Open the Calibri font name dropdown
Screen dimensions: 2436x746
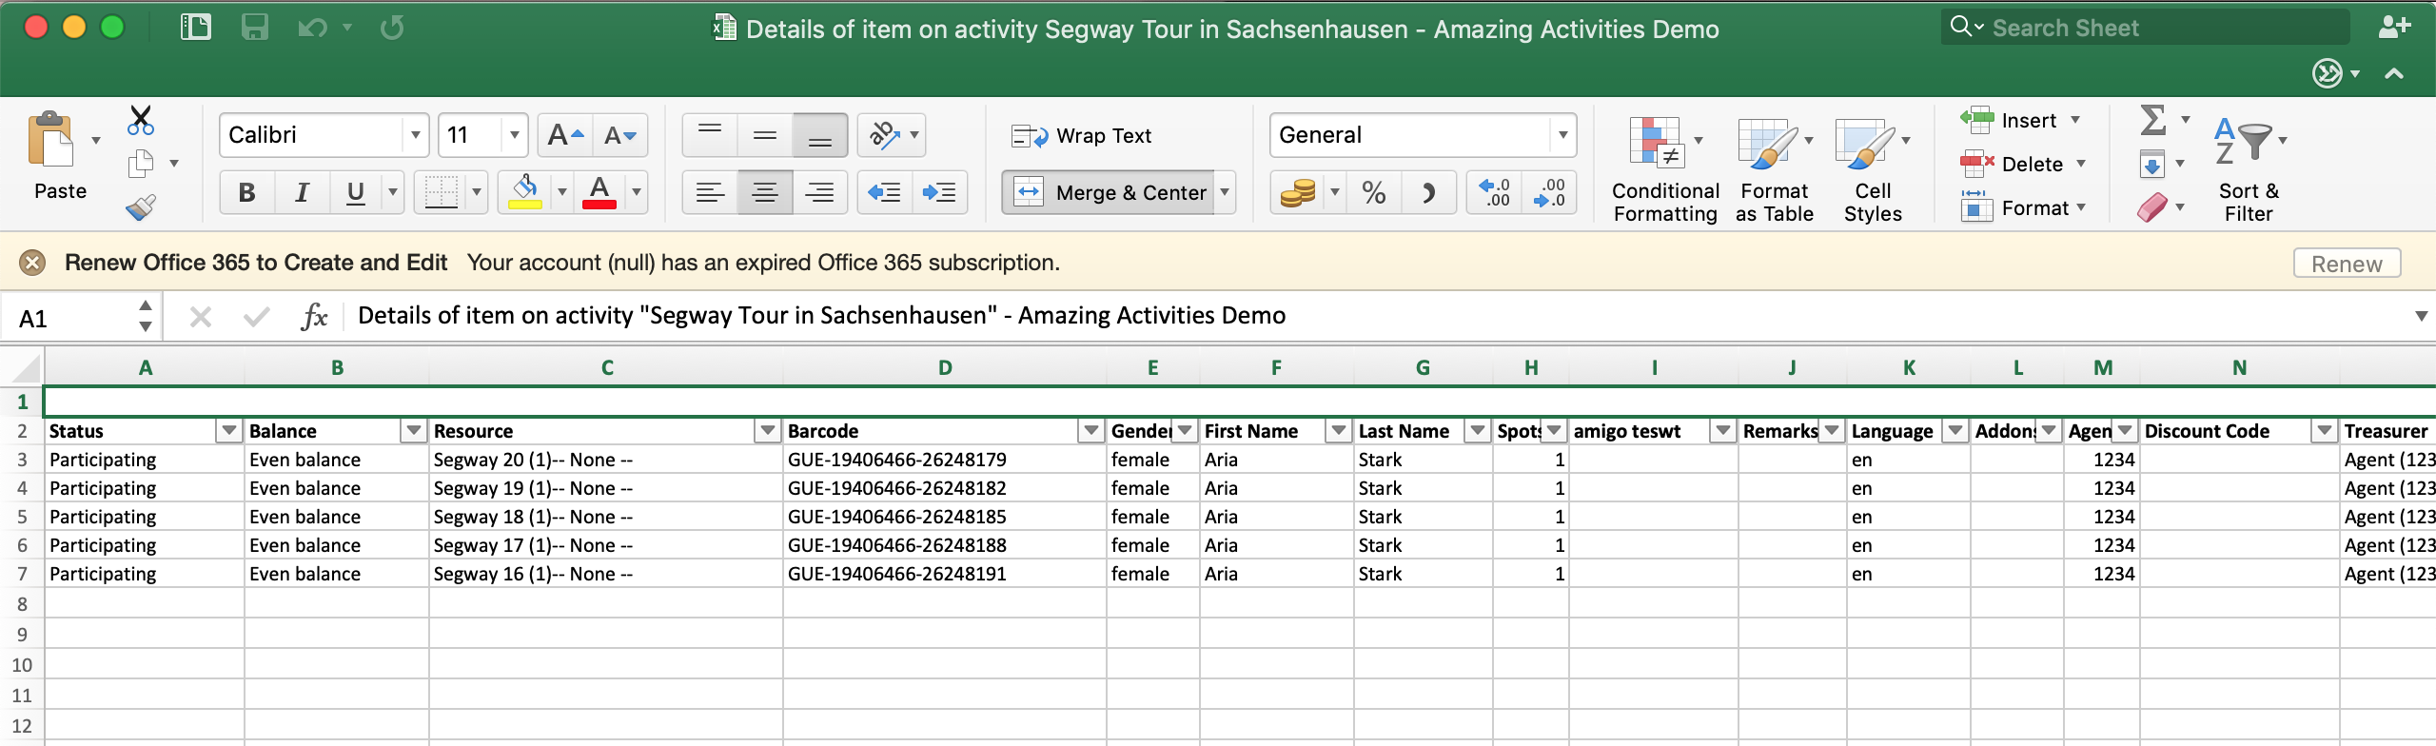415,135
